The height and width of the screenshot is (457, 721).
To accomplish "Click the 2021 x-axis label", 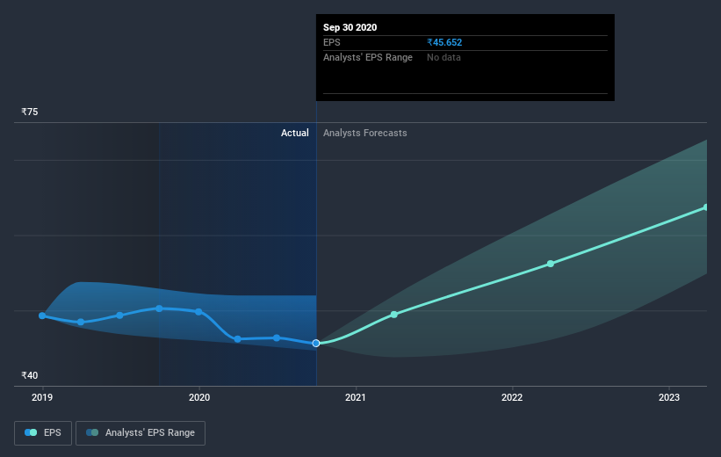I will [x=356, y=397].
